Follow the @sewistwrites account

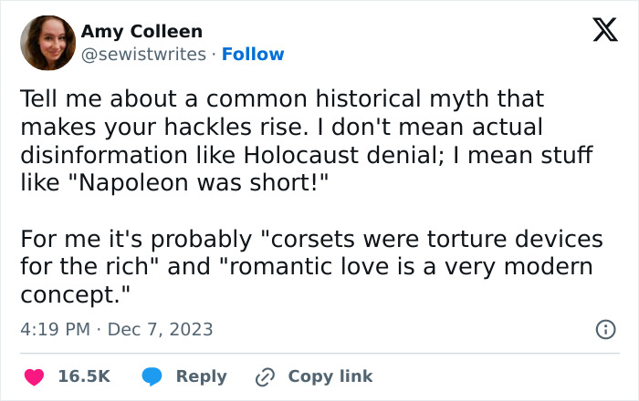coord(253,55)
